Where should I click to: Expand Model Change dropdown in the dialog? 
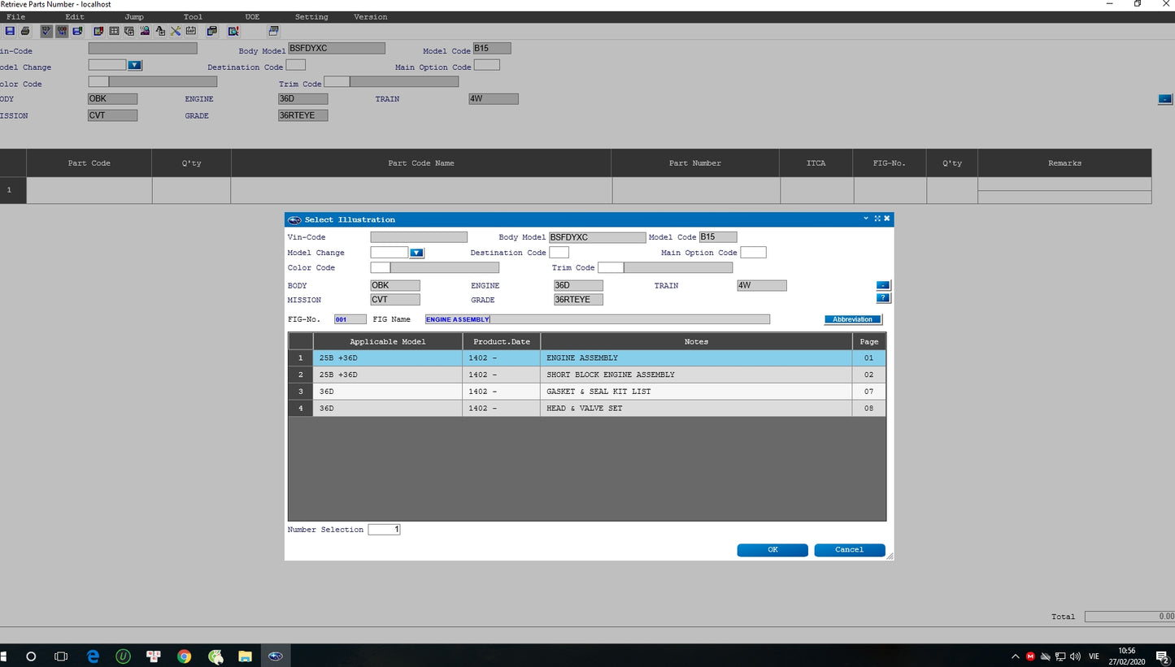416,253
